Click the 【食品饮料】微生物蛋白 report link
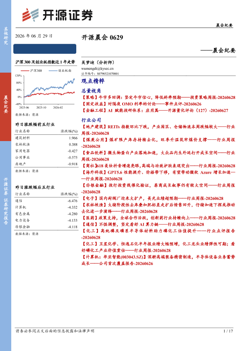Screen dimensions: 248x351 click(x=158, y=156)
